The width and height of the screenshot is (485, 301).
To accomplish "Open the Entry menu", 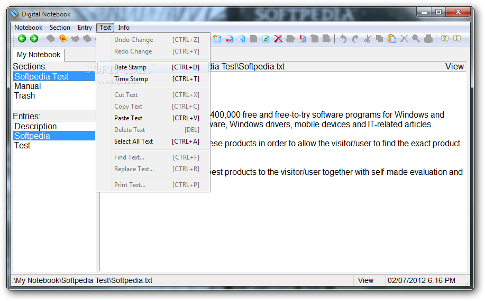I will pos(85,28).
